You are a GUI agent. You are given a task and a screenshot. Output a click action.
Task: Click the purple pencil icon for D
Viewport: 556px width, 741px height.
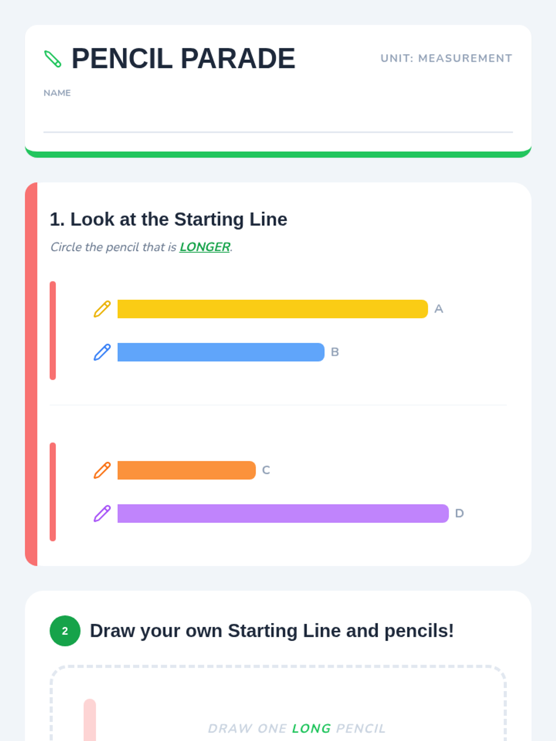pyautogui.click(x=102, y=514)
